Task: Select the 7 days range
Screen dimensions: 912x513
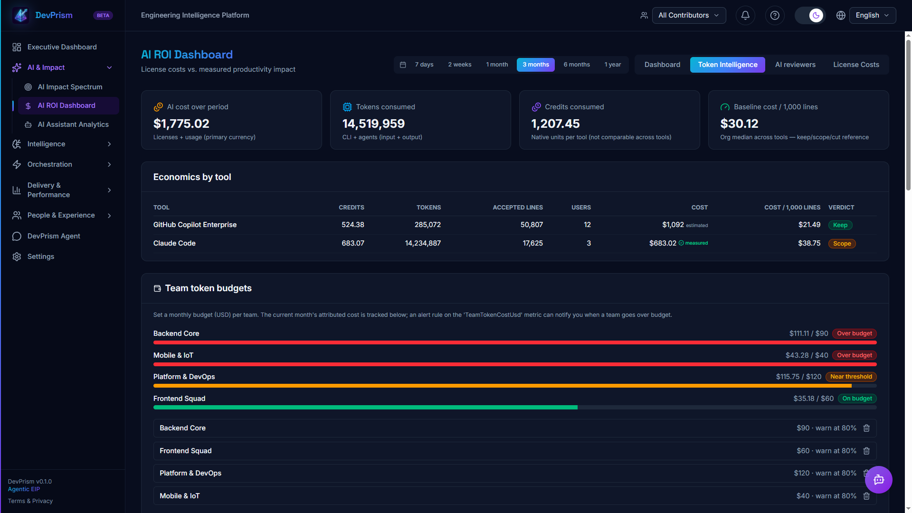Action: click(x=424, y=65)
